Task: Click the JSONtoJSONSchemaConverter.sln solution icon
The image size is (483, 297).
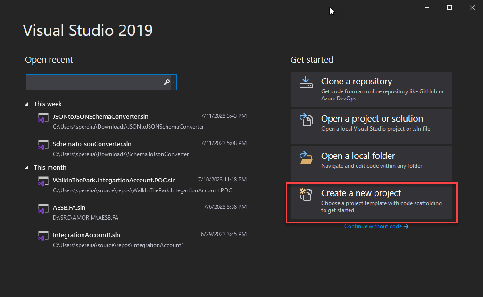Action: pos(43,118)
